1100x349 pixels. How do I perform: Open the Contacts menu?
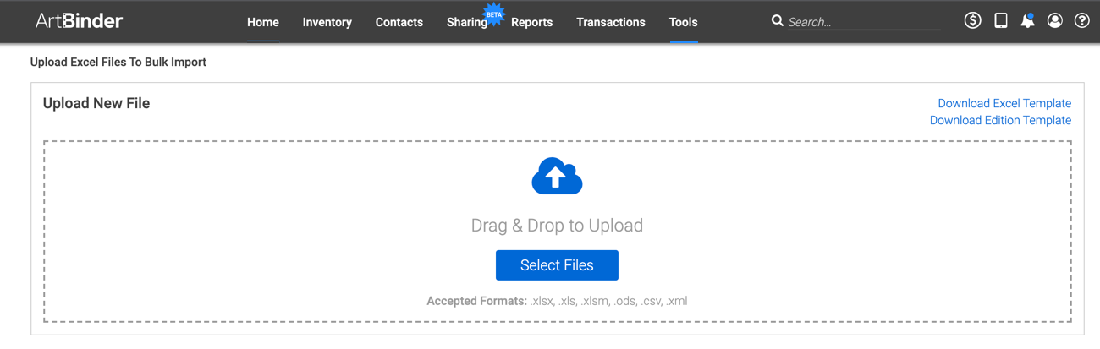click(x=399, y=22)
